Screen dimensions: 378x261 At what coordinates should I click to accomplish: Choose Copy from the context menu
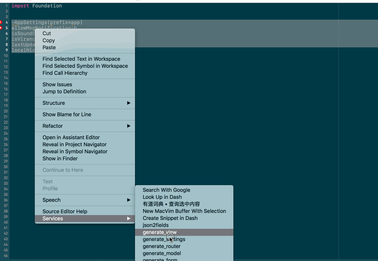85,40
